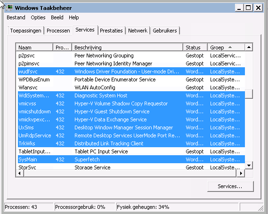Click Gestopt status of WPDBusEnum row
The image size is (268, 214).
tap(195, 79)
